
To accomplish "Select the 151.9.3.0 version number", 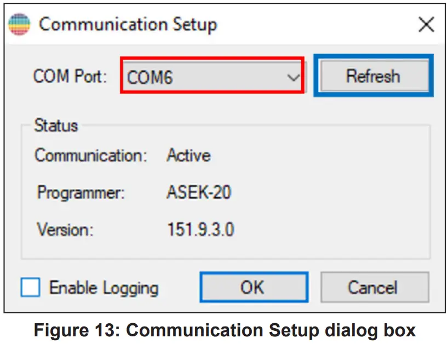I will click(200, 229).
